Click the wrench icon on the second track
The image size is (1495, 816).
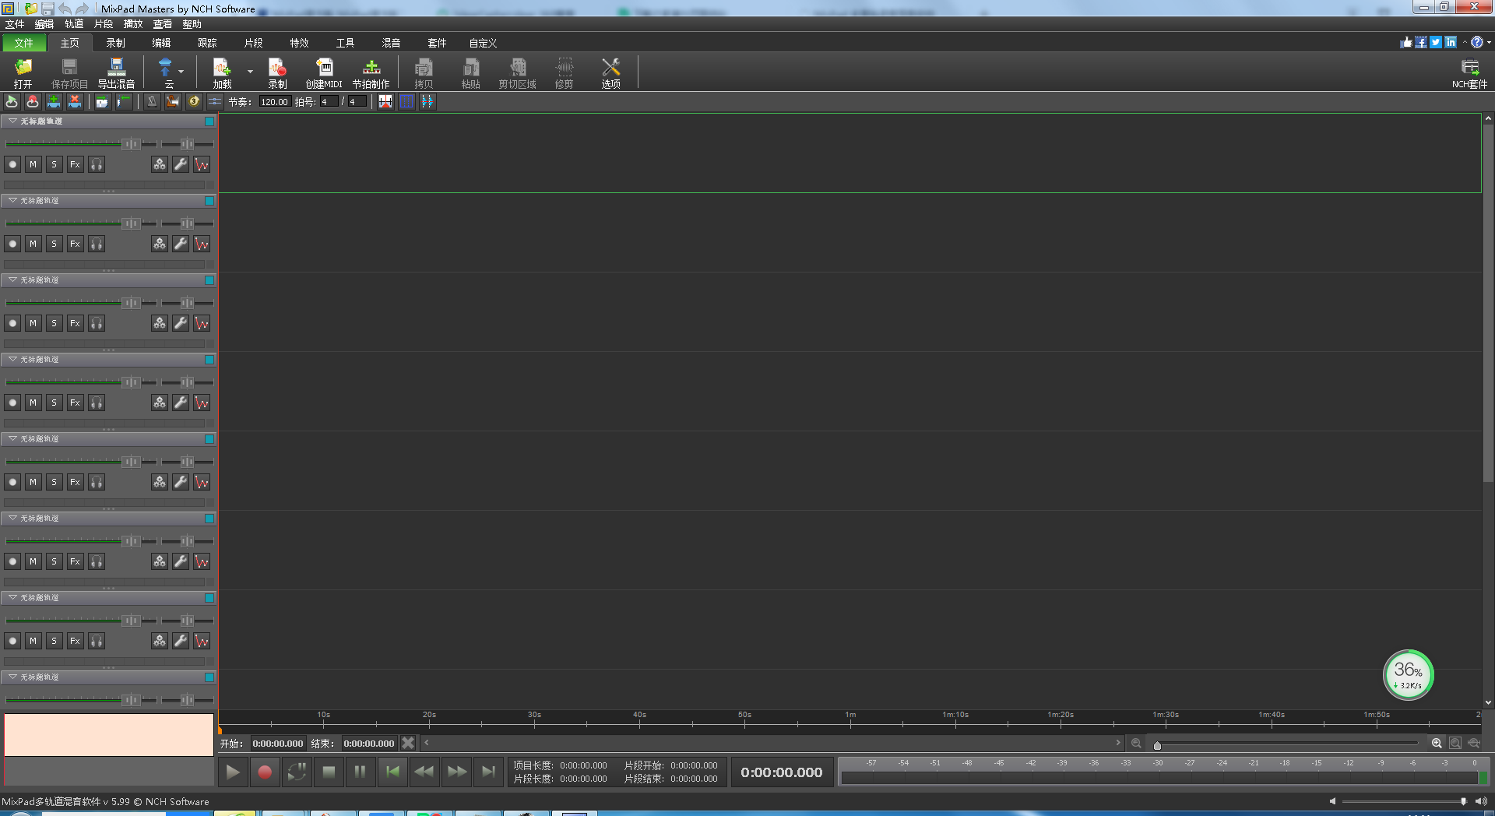click(181, 244)
